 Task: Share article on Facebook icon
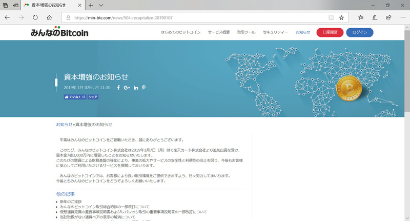click(118, 88)
